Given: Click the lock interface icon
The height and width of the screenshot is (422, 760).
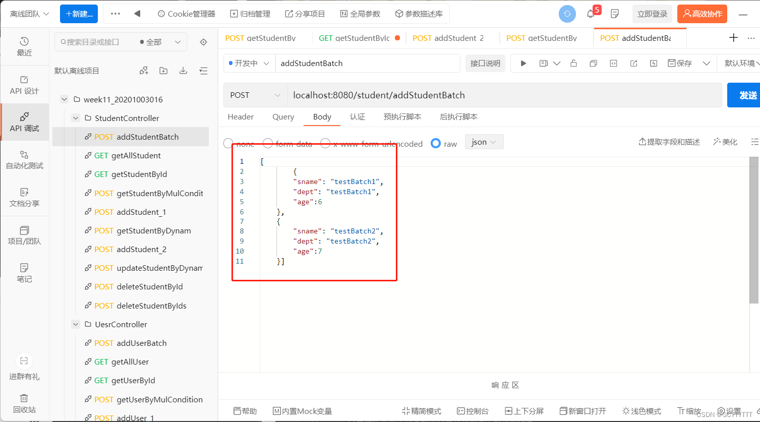Looking at the screenshot, I should click(573, 63).
